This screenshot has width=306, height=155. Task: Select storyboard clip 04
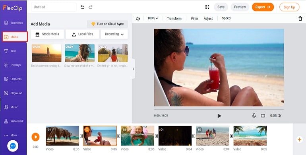175,136
